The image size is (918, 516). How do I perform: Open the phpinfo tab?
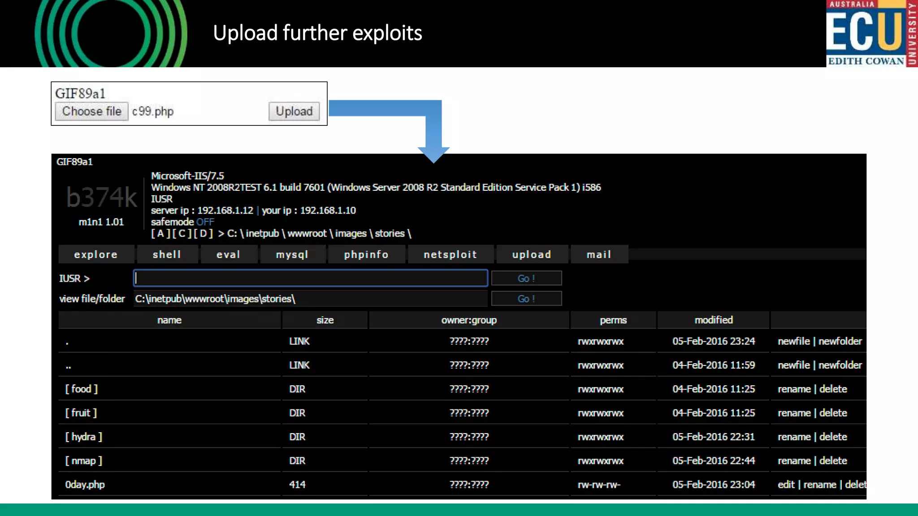click(x=366, y=254)
